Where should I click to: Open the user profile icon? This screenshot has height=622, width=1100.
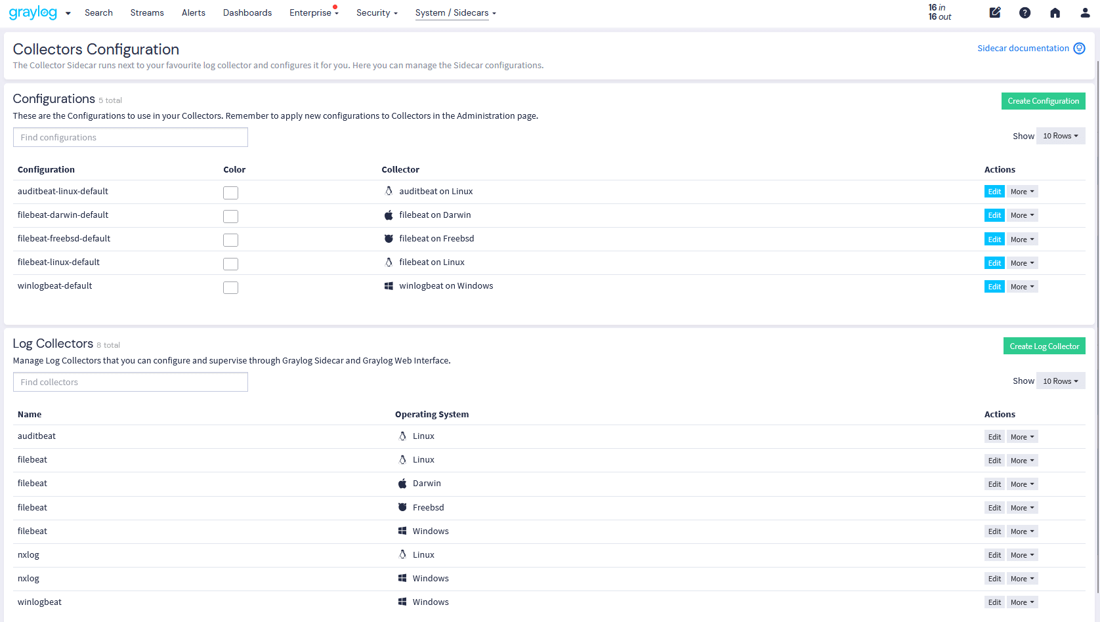(x=1085, y=12)
